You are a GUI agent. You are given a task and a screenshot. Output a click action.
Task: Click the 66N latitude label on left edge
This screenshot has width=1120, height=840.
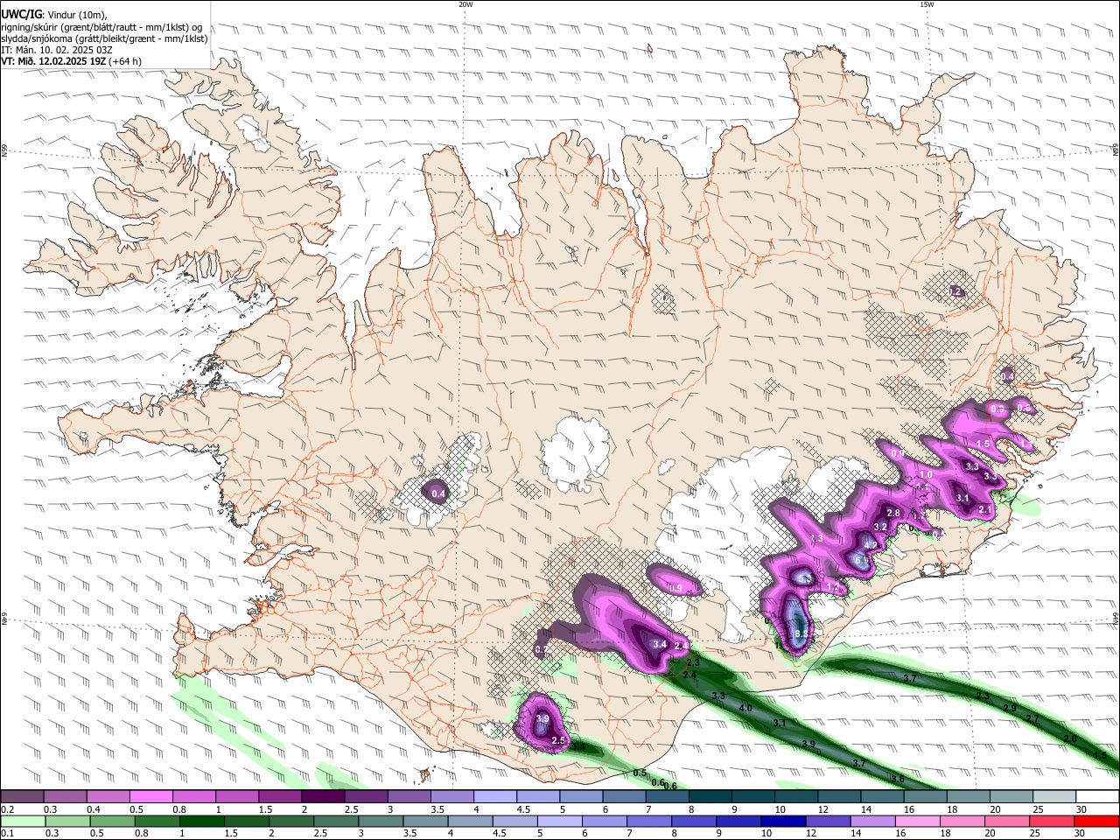4,152
